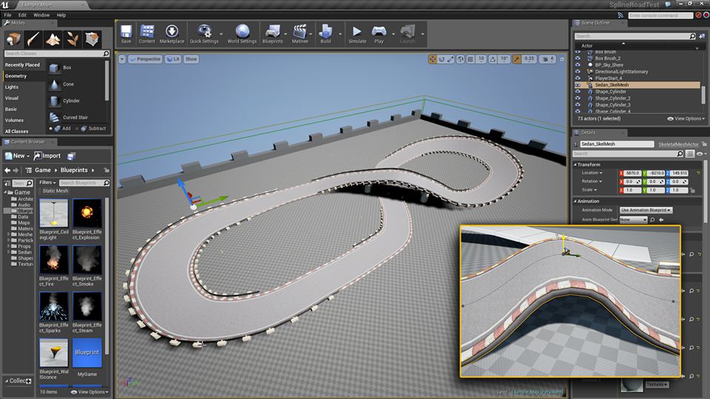Select the Add brush radio button
Screen dimensions: 710x399
coord(50,129)
